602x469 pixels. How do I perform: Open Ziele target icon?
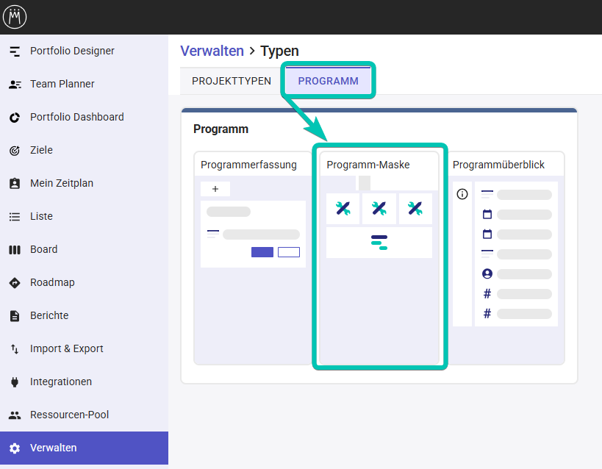(x=15, y=150)
